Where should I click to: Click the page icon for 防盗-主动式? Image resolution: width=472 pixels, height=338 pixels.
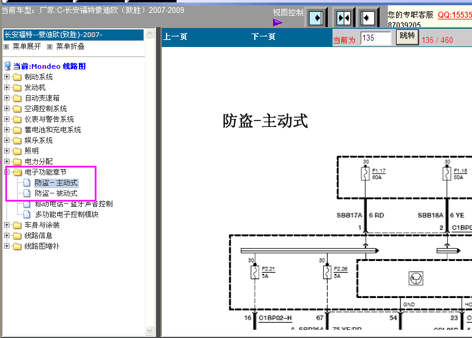click(x=27, y=183)
